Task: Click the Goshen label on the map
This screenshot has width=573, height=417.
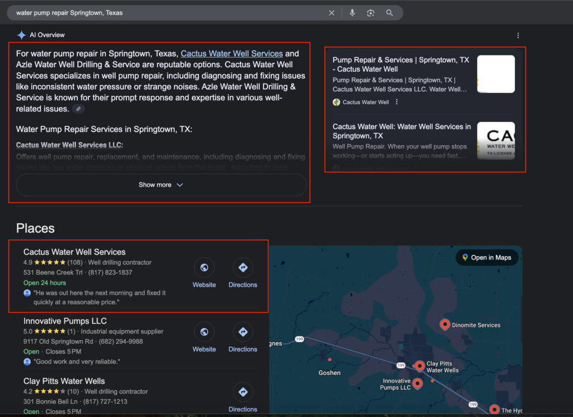Action: pos(330,373)
